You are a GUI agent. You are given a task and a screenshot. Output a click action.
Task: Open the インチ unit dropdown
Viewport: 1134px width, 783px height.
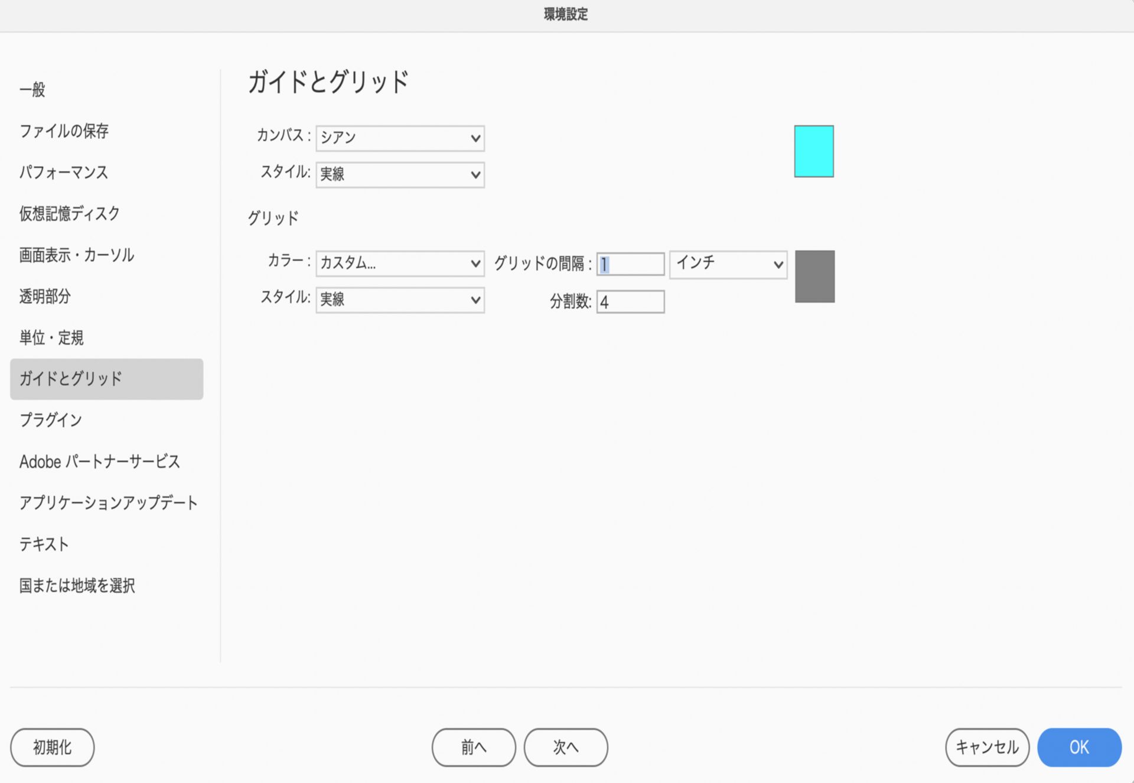pos(728,264)
